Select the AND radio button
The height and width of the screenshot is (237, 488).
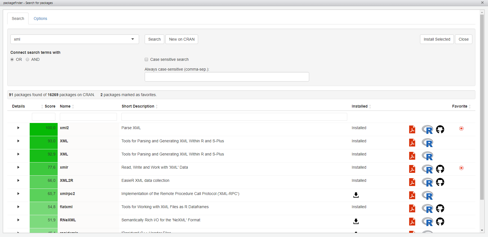pyautogui.click(x=27, y=59)
